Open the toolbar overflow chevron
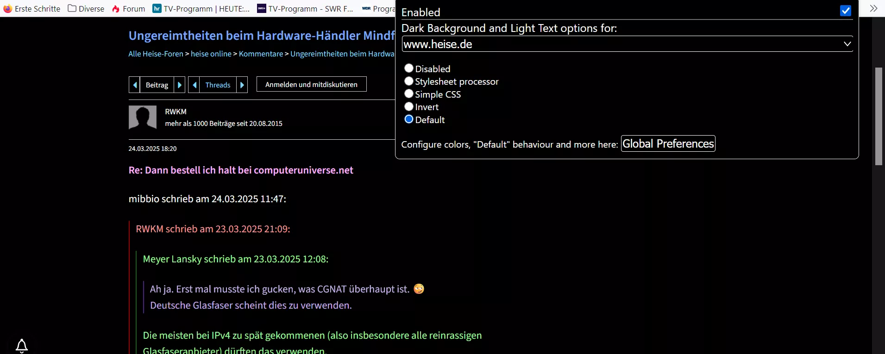Image resolution: width=885 pixels, height=354 pixels. click(x=873, y=8)
